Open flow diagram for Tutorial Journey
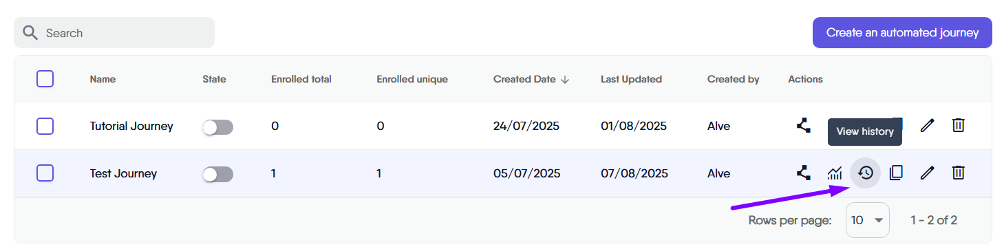1004x251 pixels. pos(803,126)
